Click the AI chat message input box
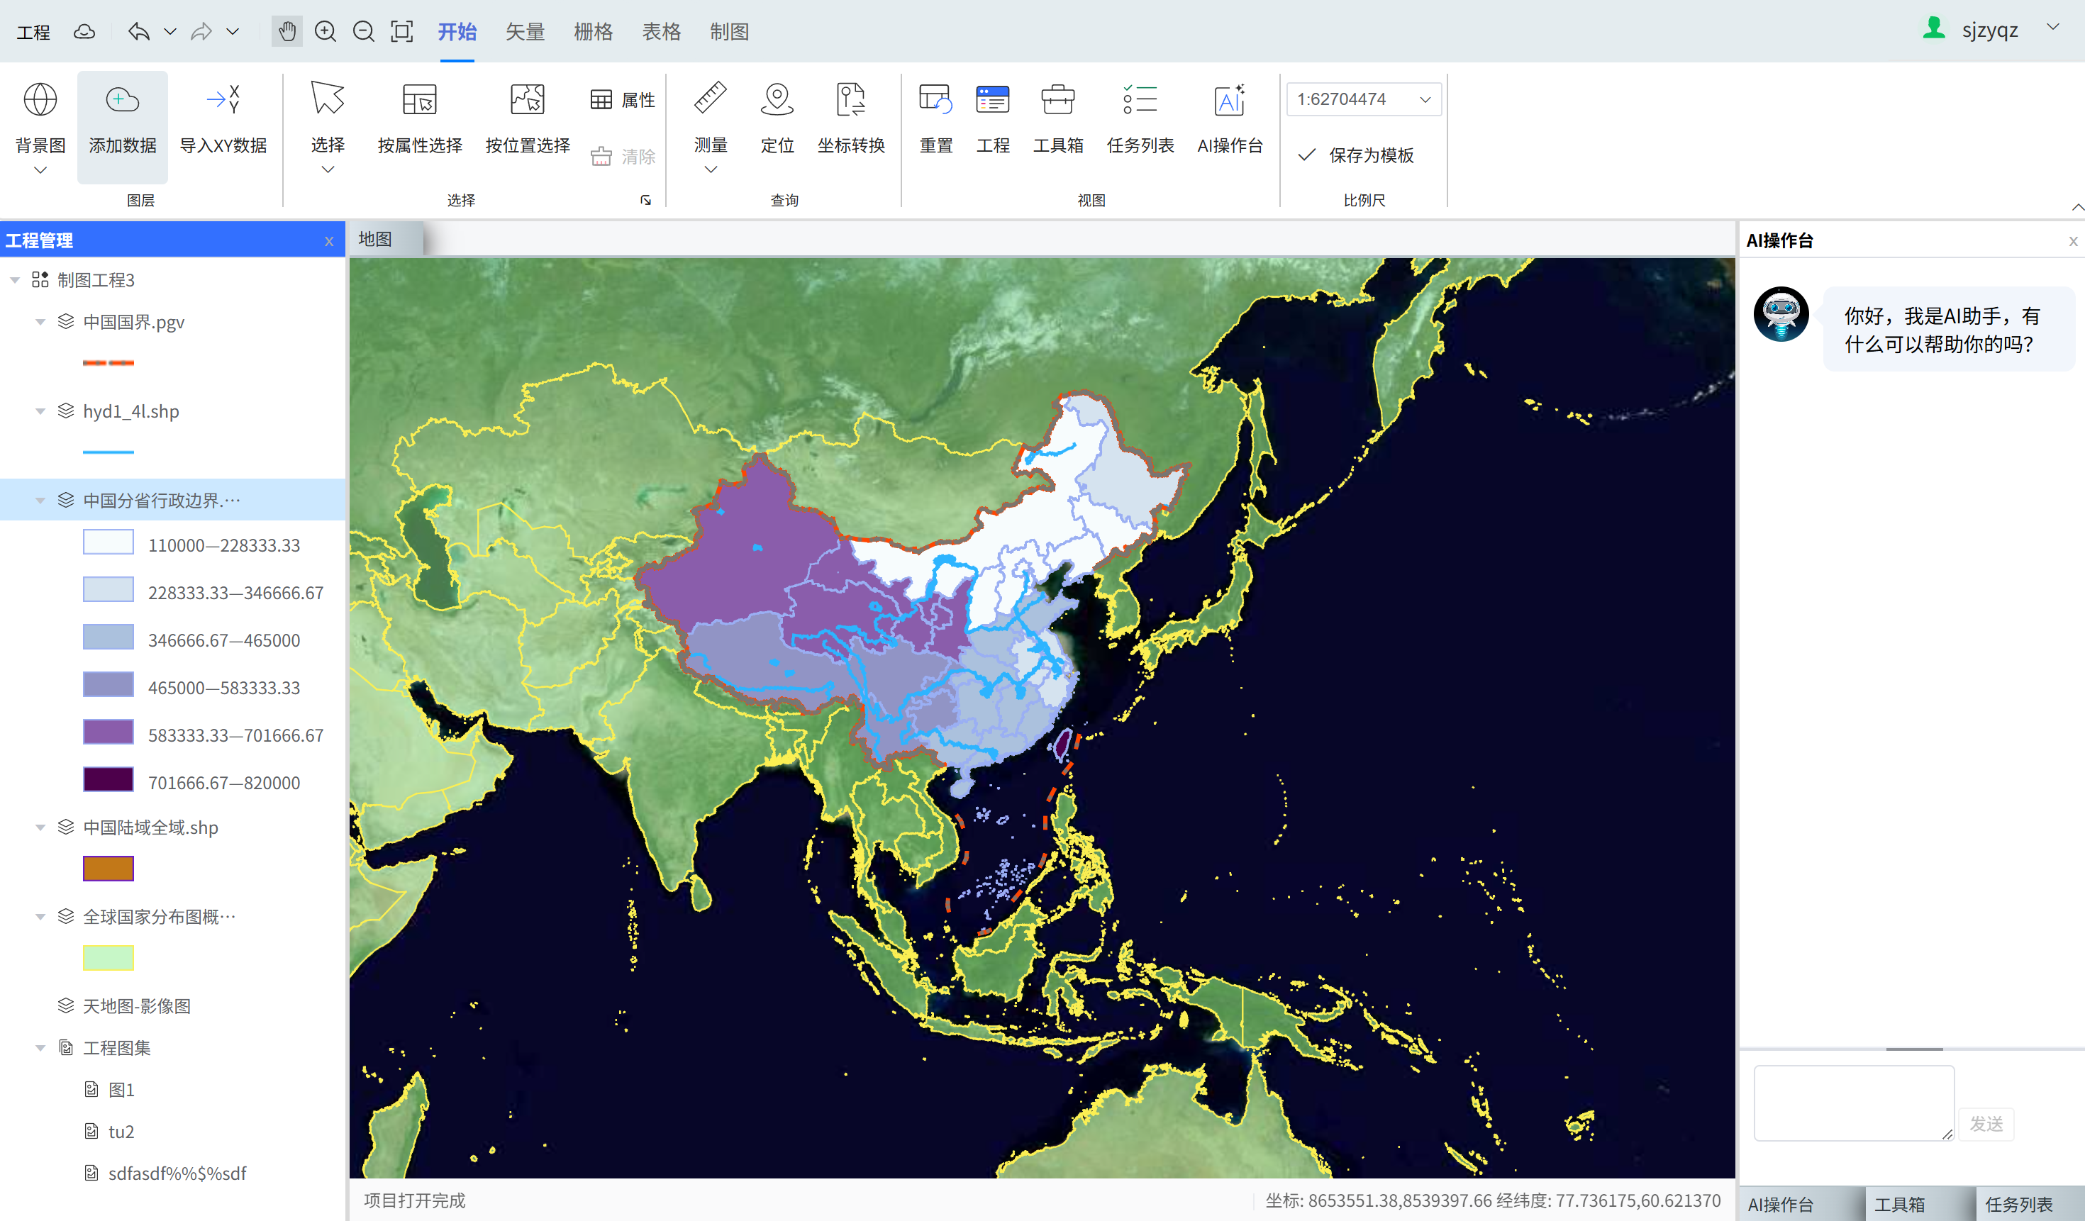This screenshot has width=2085, height=1221. tap(1853, 1102)
